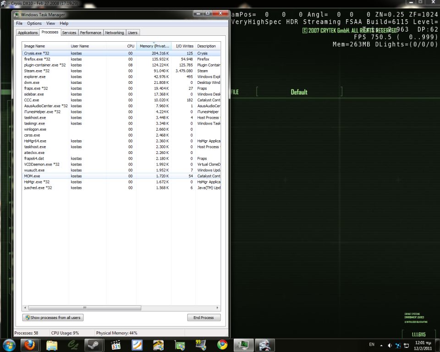This screenshot has height=352, width=440.
Task: Sort processes by CPU column header
Action: [121, 46]
